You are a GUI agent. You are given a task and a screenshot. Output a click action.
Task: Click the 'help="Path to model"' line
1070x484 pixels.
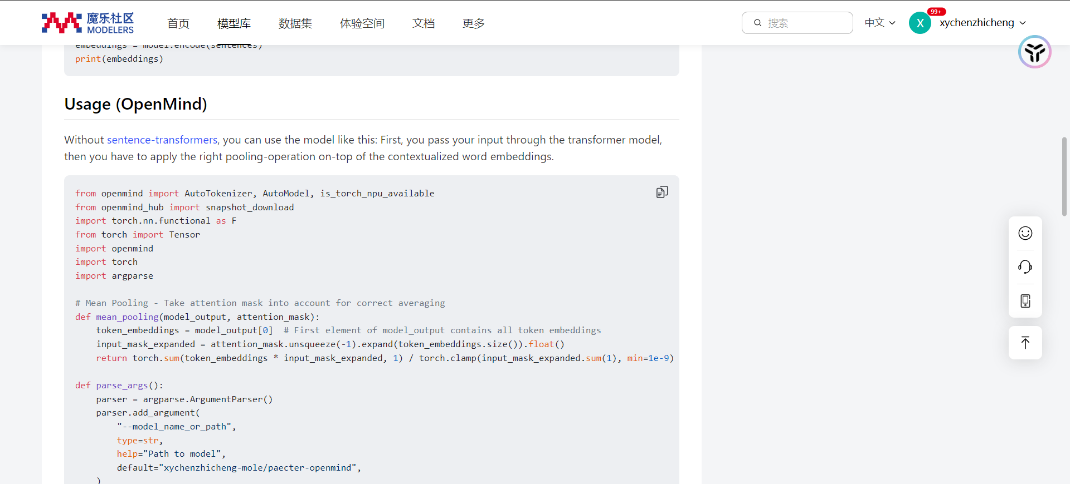coord(171,453)
